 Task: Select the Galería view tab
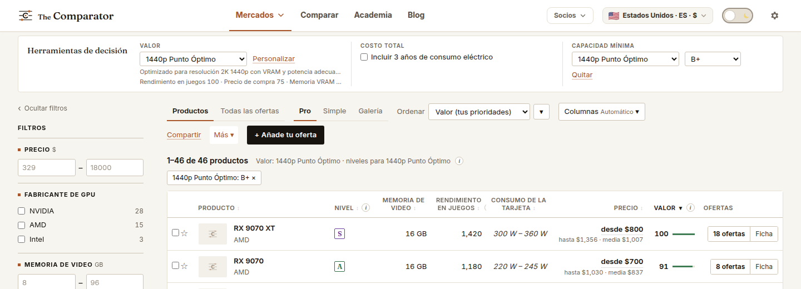point(370,111)
